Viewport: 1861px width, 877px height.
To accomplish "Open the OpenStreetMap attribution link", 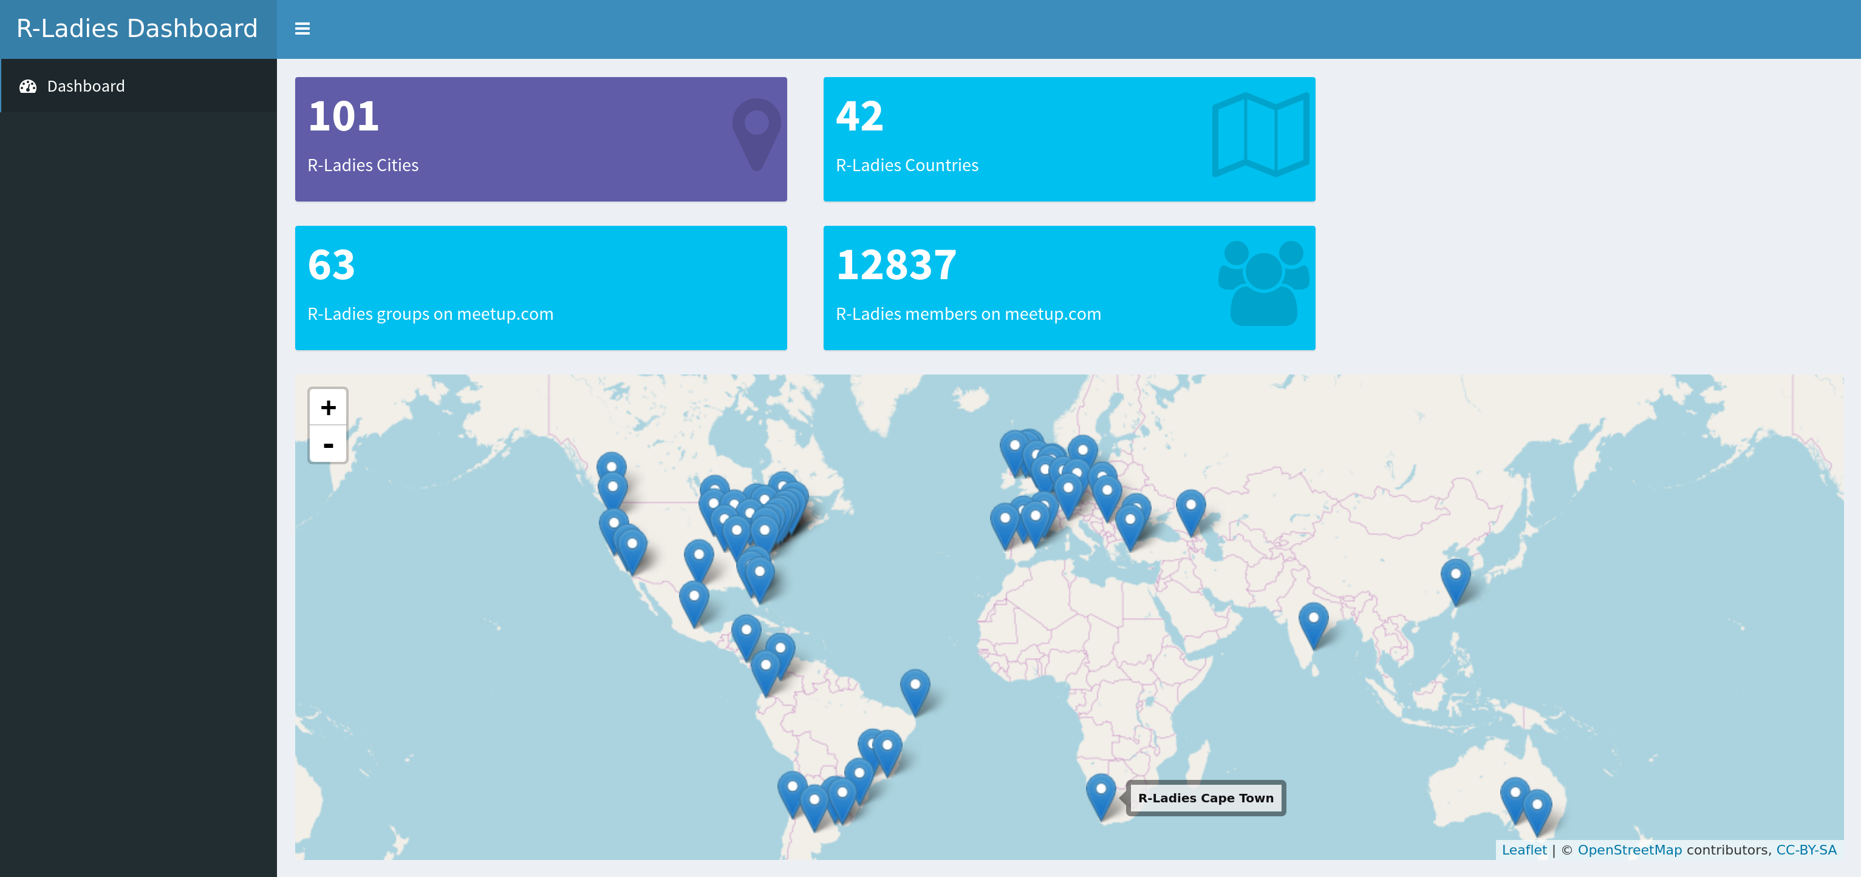I will pos(1629,850).
